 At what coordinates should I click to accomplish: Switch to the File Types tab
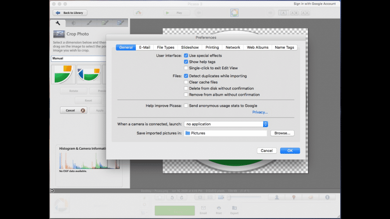tap(166, 47)
